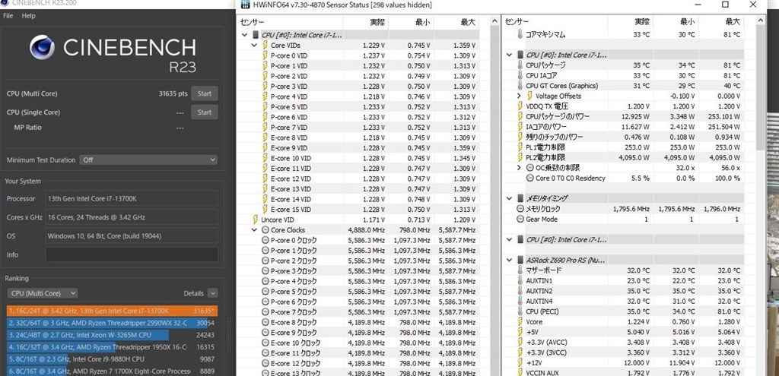Image resolution: width=779 pixels, height=376 pixels.
Task: Expand the Voltage Offsets node
Action: [x=519, y=96]
